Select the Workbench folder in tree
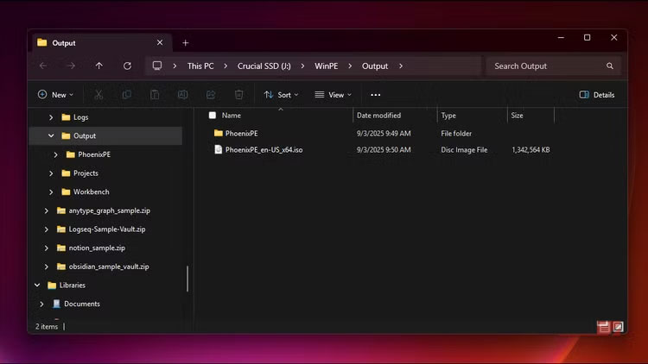The height and width of the screenshot is (364, 648). coord(92,191)
